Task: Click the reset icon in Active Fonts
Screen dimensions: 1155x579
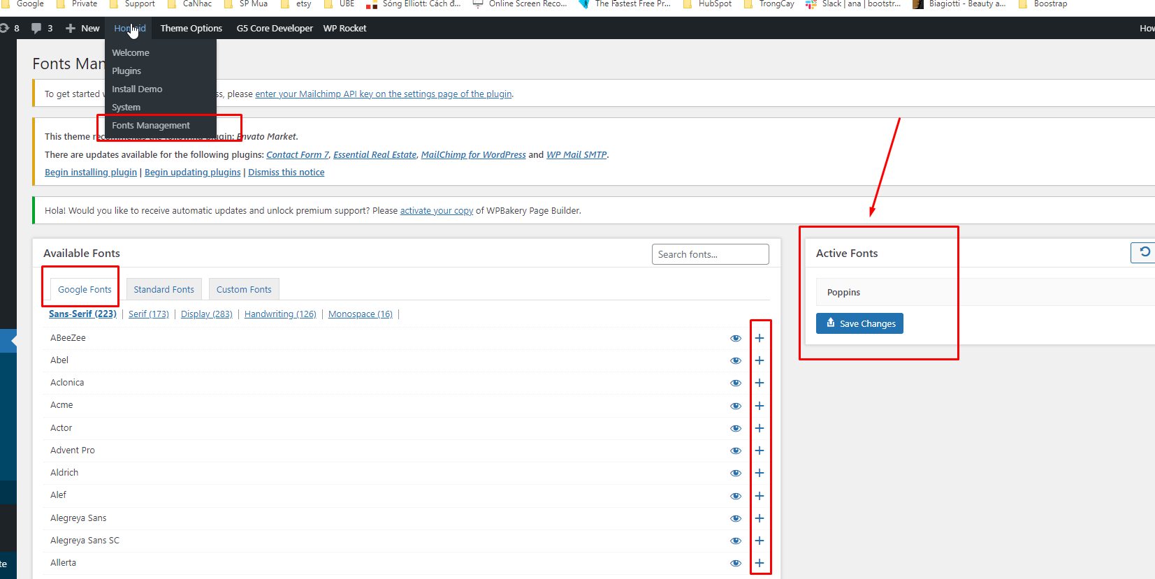Action: (x=1144, y=252)
